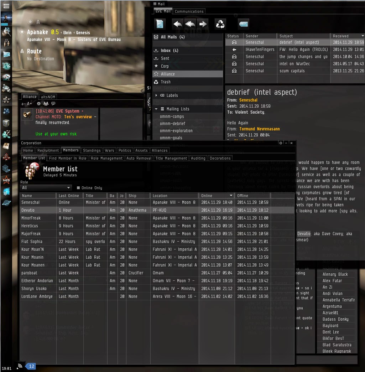
Task: Select the Inbox (4) mail folder
Action: (x=188, y=51)
